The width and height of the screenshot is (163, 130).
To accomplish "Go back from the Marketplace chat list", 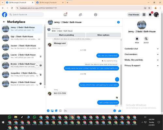I will tap(4, 22).
